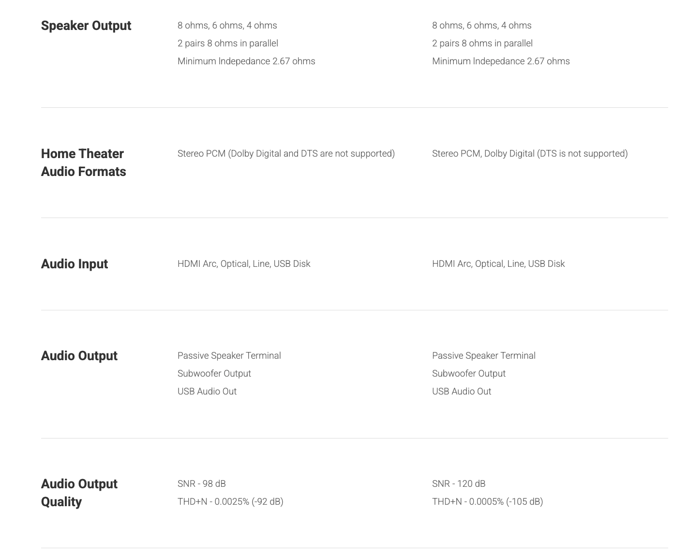Click the SNR - 120 dB value
The width and height of the screenshot is (688, 555).
(x=458, y=484)
